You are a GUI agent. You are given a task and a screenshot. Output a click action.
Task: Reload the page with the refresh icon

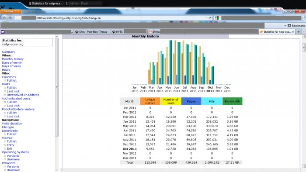[210, 18]
